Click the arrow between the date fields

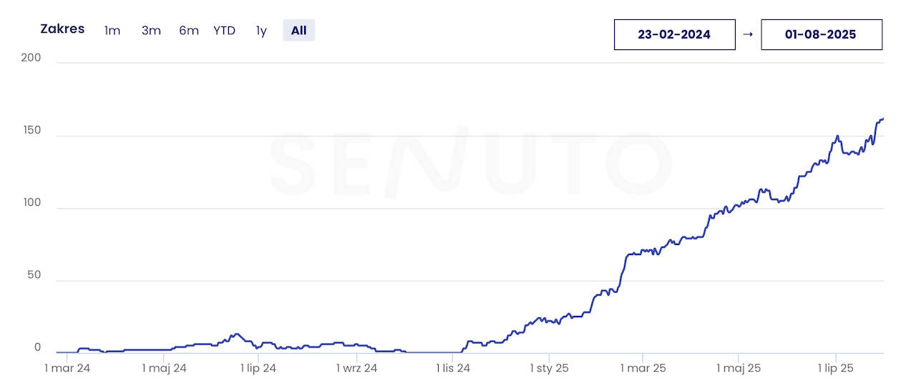click(x=748, y=34)
